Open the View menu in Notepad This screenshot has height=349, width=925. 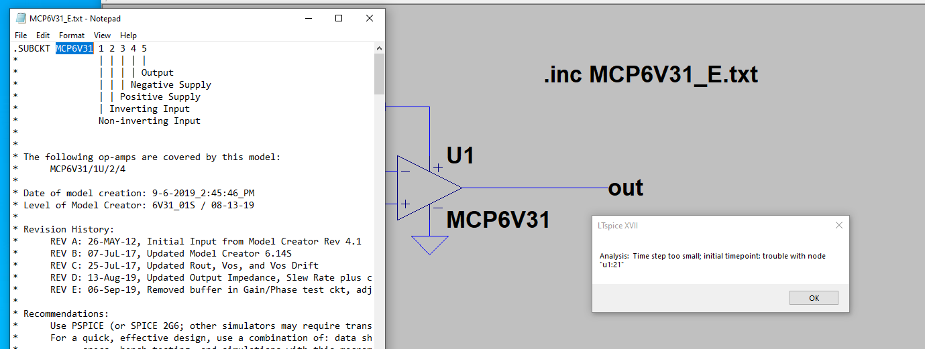pyautogui.click(x=103, y=36)
